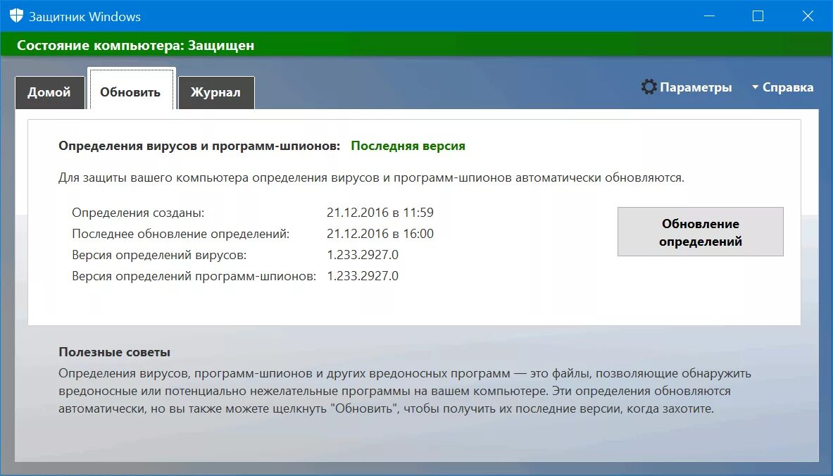Maximize the Защитник Windows window
This screenshot has height=476, width=833.
pos(758,16)
